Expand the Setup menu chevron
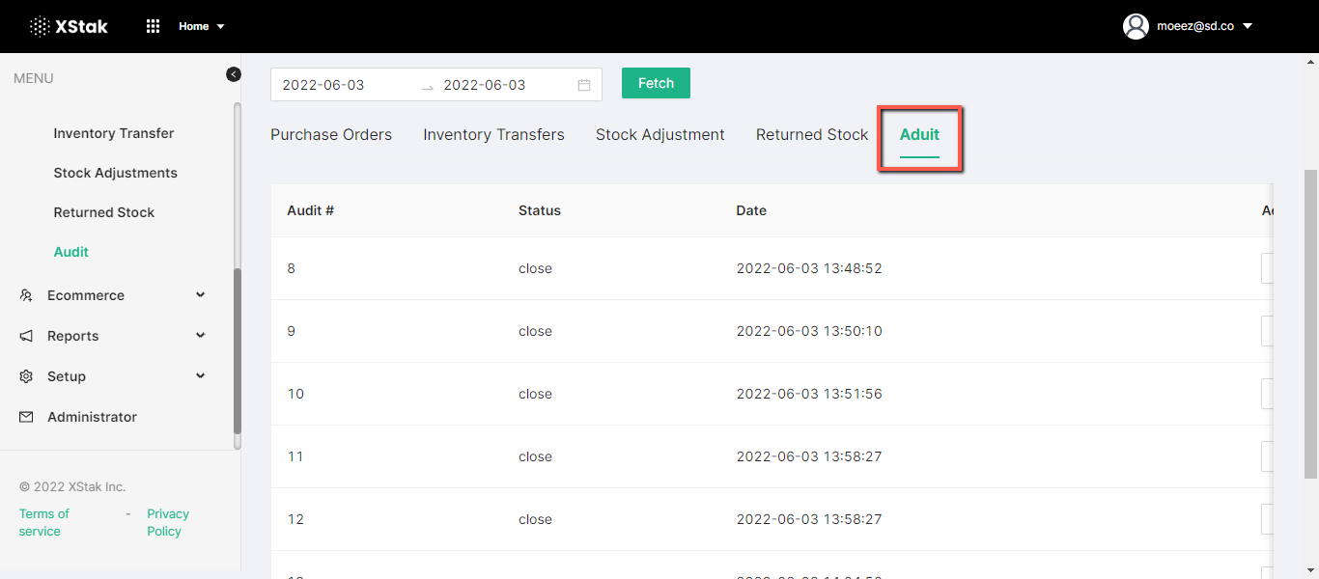This screenshot has height=579, width=1319. (x=200, y=376)
